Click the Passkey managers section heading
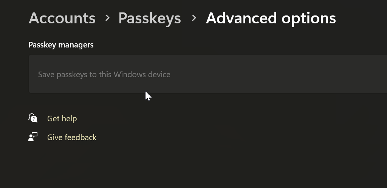Screen dimensions: 387x188 (x=61, y=45)
